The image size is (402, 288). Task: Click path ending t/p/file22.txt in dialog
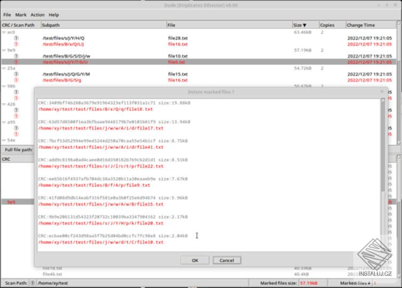click(100, 166)
